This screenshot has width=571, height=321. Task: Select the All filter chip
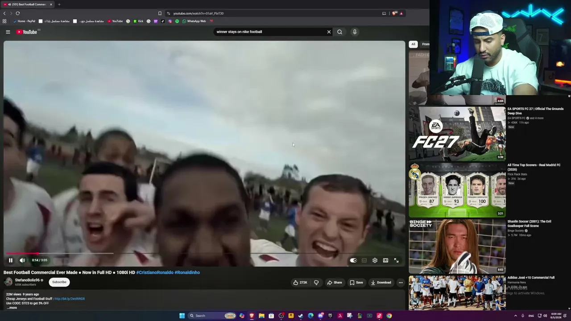pyautogui.click(x=413, y=44)
